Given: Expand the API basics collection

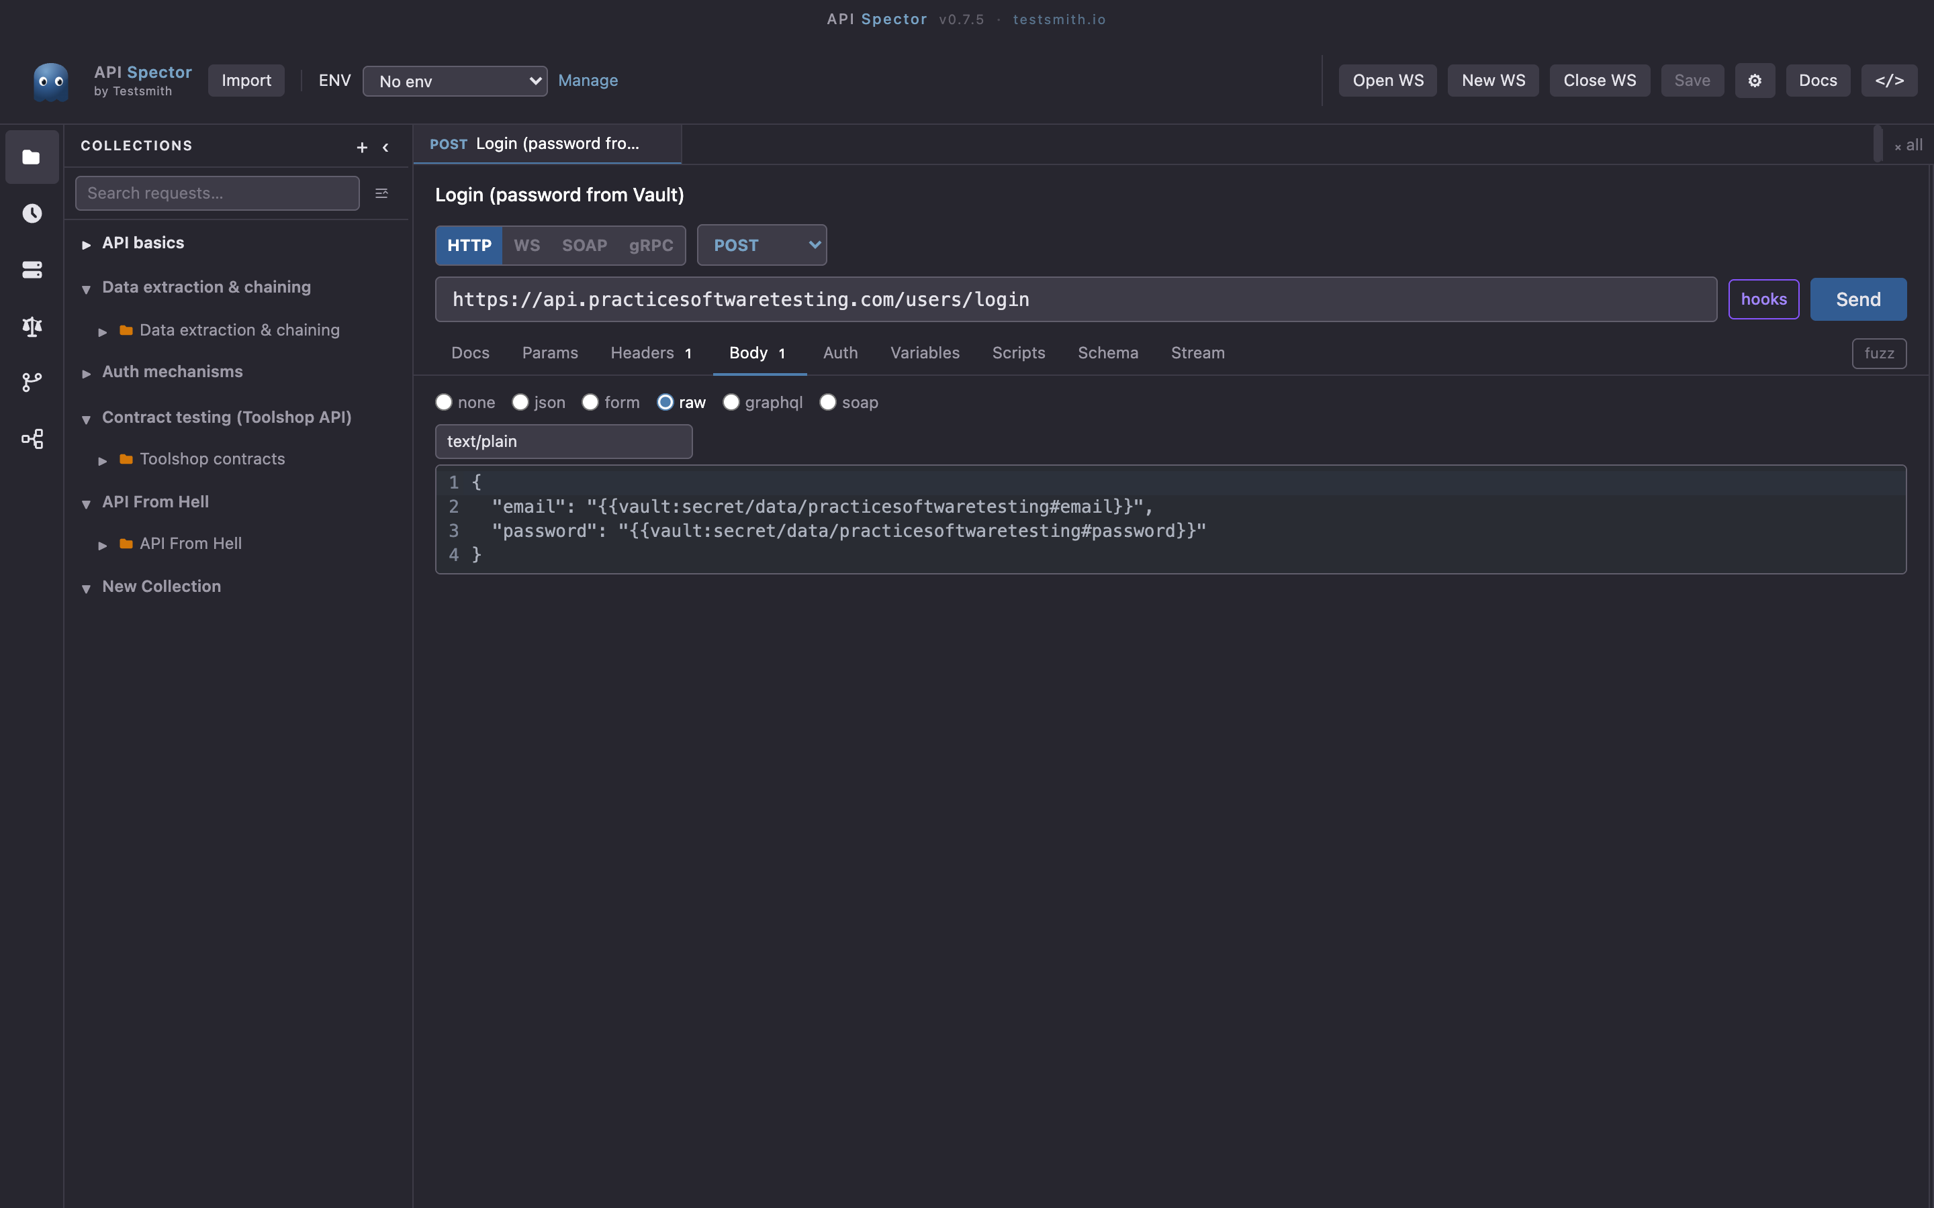Looking at the screenshot, I should pos(87,244).
